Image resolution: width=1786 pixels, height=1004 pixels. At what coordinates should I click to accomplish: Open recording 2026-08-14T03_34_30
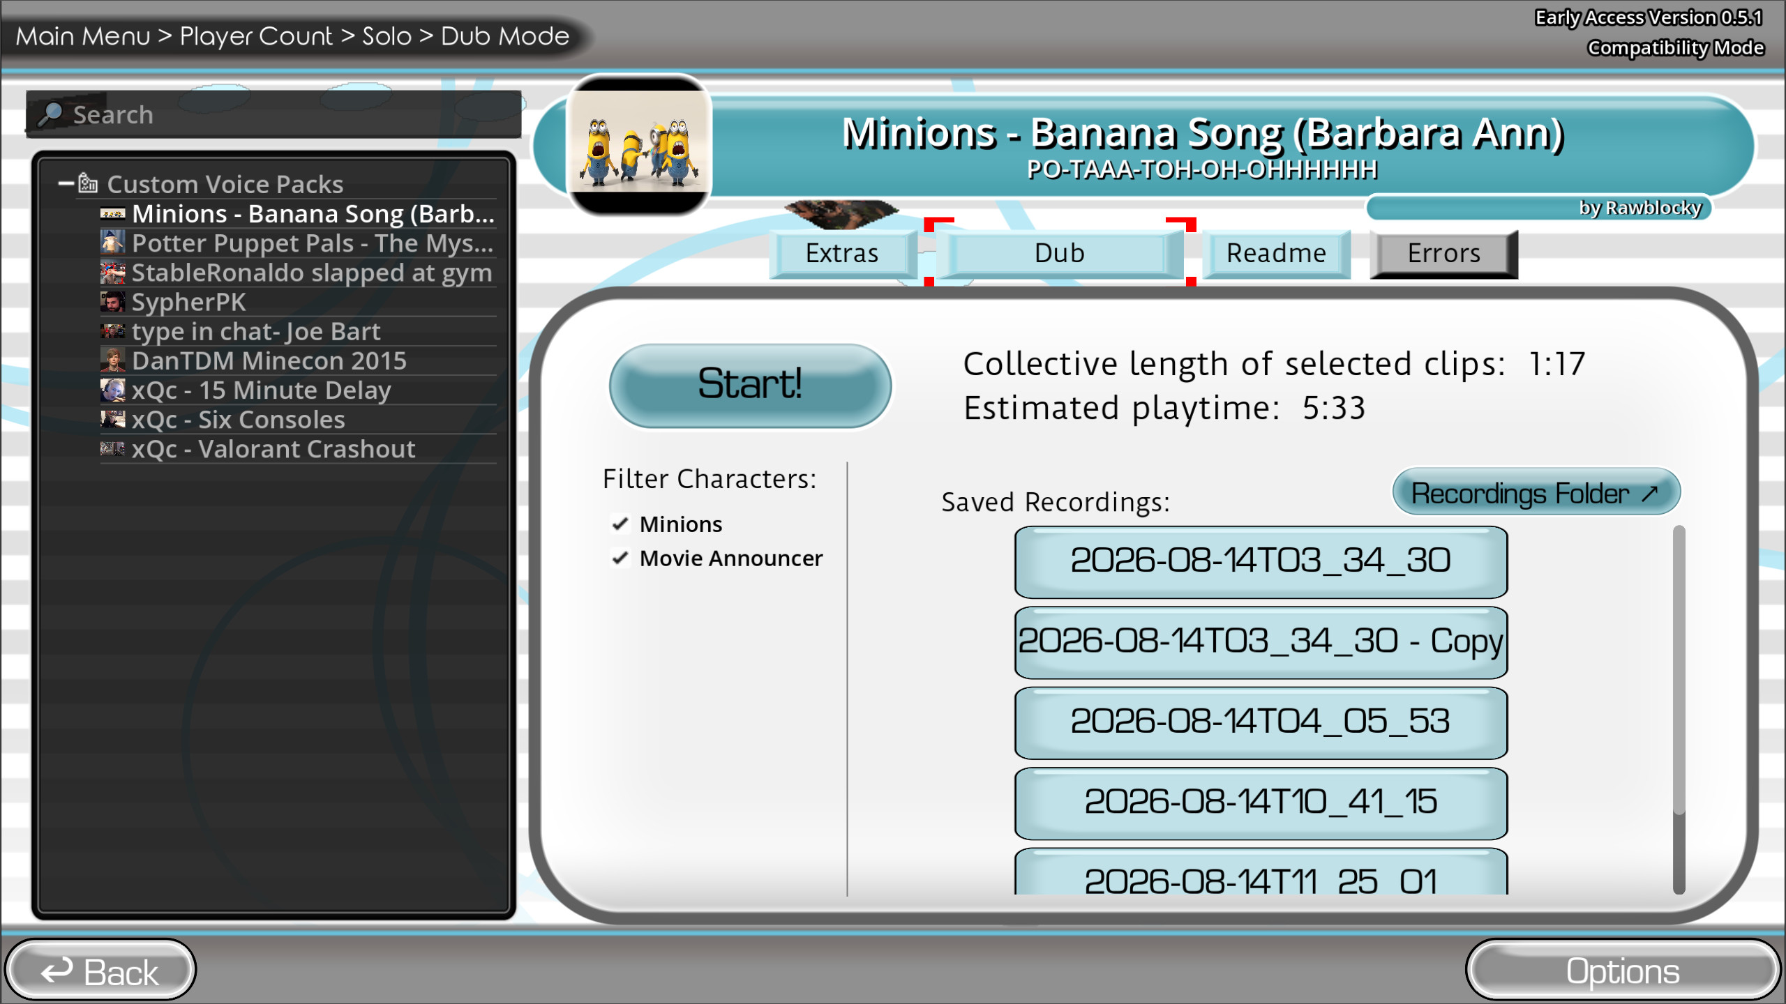coord(1261,561)
